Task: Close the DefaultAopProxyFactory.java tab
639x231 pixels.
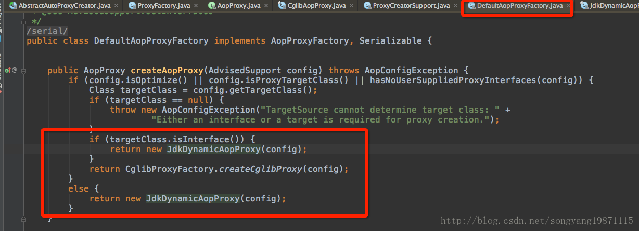Action: [x=568, y=6]
